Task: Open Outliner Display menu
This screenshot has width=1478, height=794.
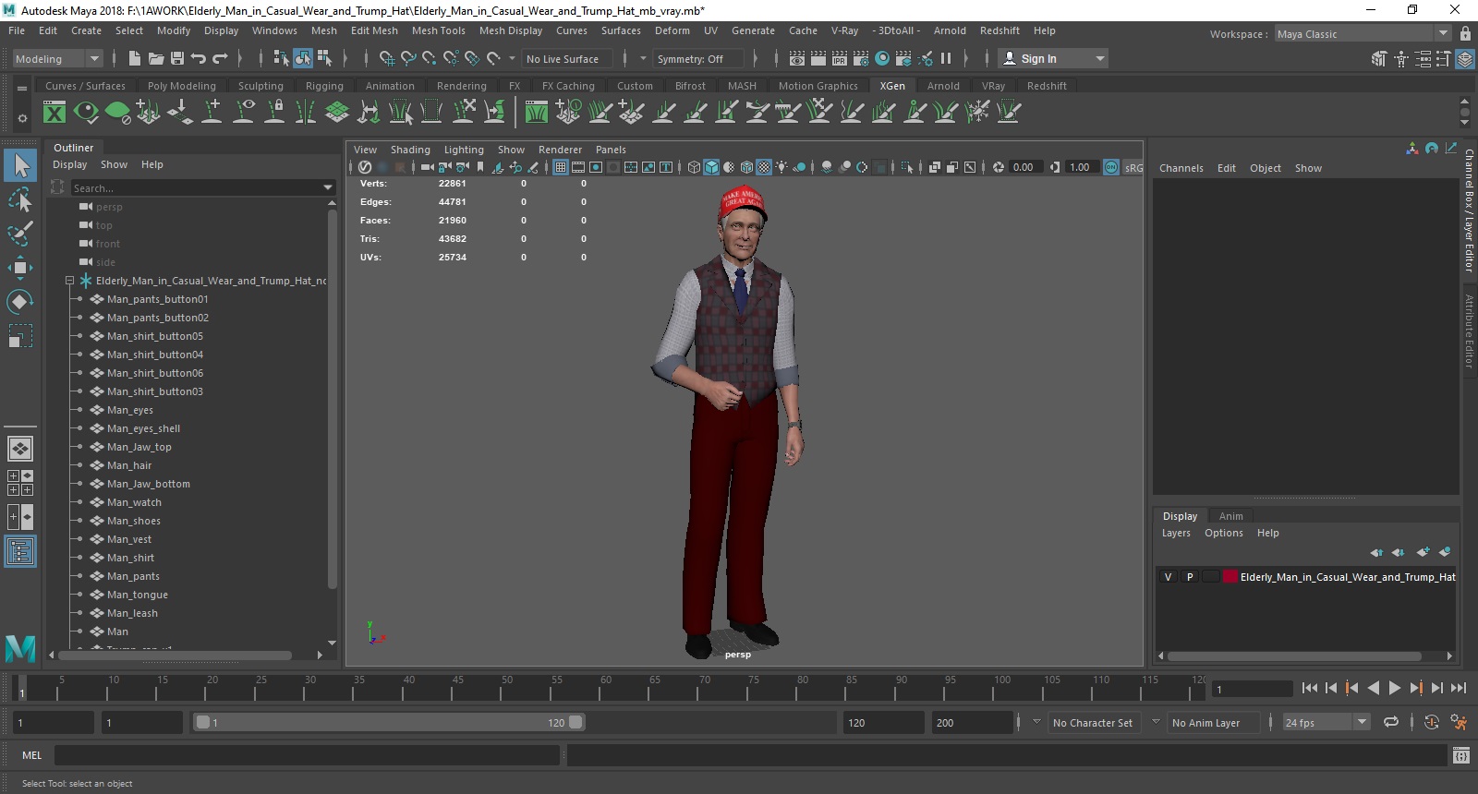Action: (x=69, y=164)
